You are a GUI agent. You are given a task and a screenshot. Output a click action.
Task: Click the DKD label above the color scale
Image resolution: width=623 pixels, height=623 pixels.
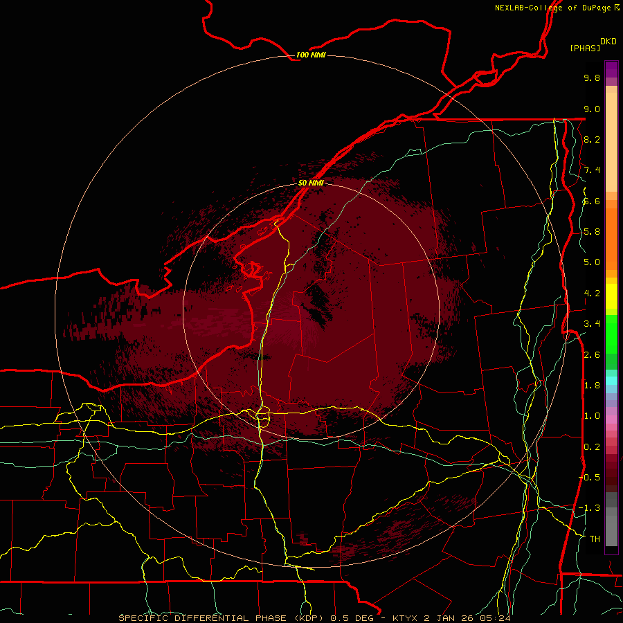click(608, 42)
